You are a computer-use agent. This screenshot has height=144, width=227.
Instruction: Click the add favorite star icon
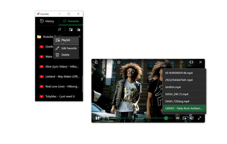(x=78, y=29)
